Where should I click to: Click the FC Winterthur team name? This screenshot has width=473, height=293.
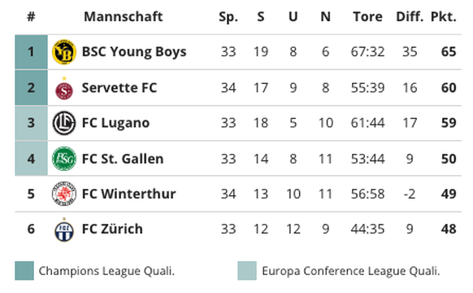(x=128, y=194)
